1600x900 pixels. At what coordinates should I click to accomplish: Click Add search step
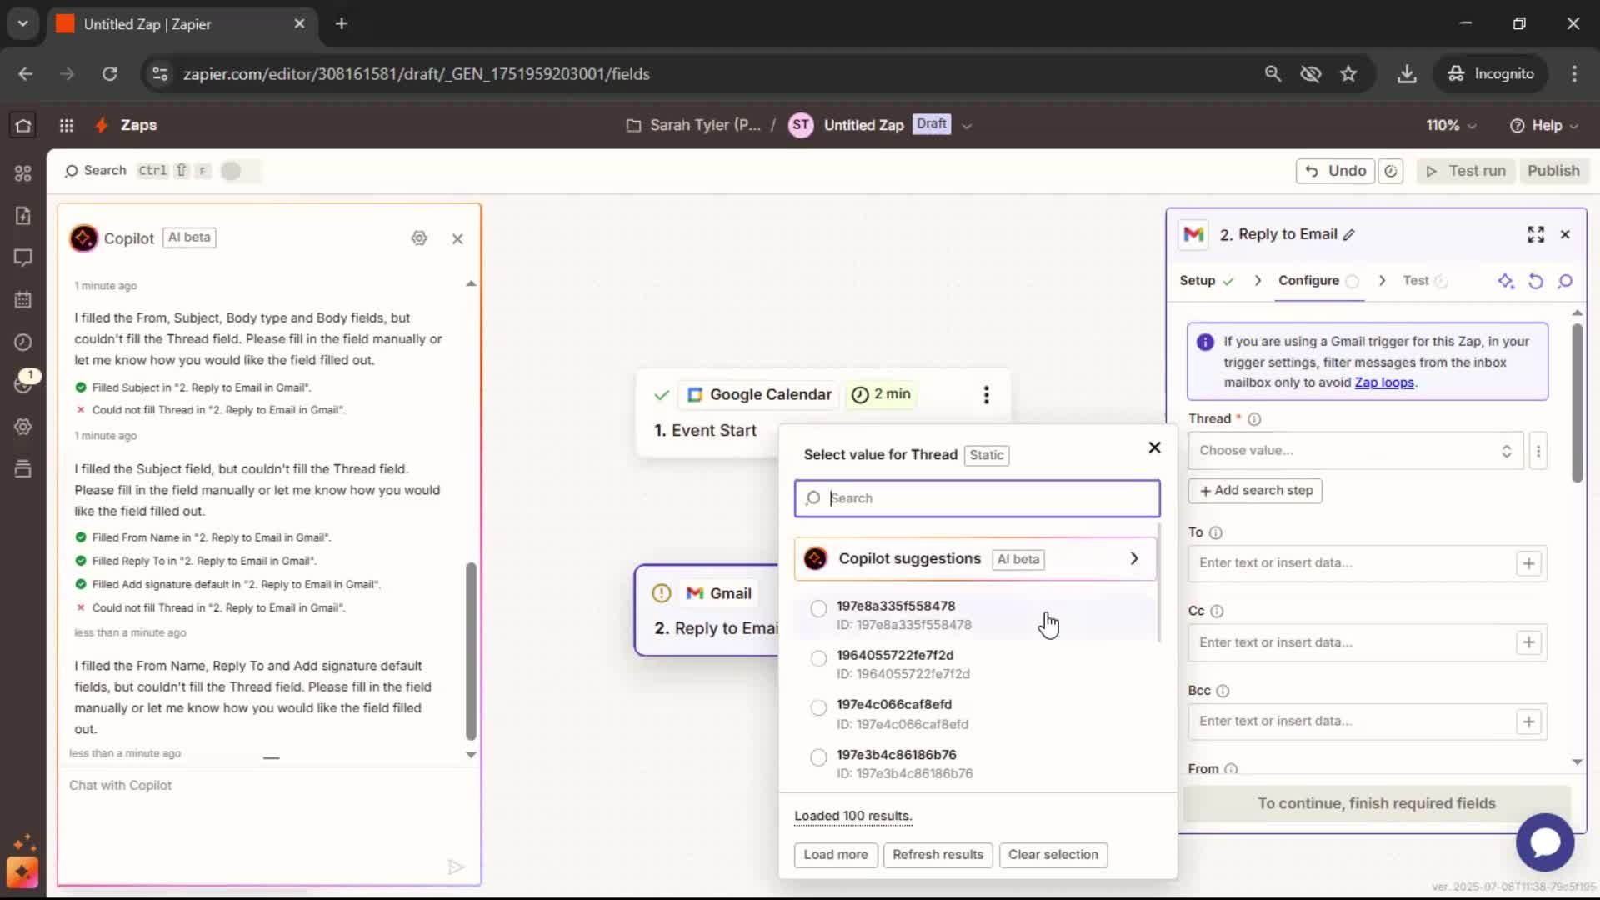click(x=1255, y=491)
